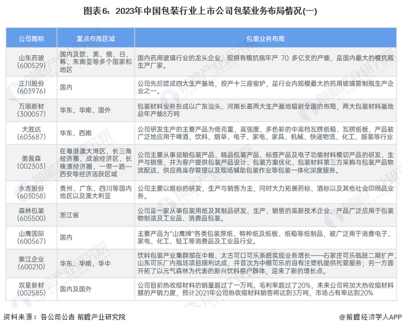Select the 美盈森 (002303) company cell

pyautogui.click(x=31, y=163)
